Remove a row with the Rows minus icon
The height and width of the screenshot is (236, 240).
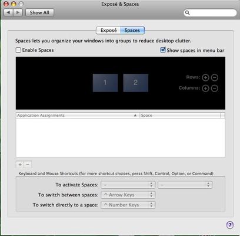tap(215, 78)
